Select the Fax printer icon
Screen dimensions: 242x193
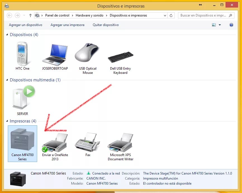point(88,145)
